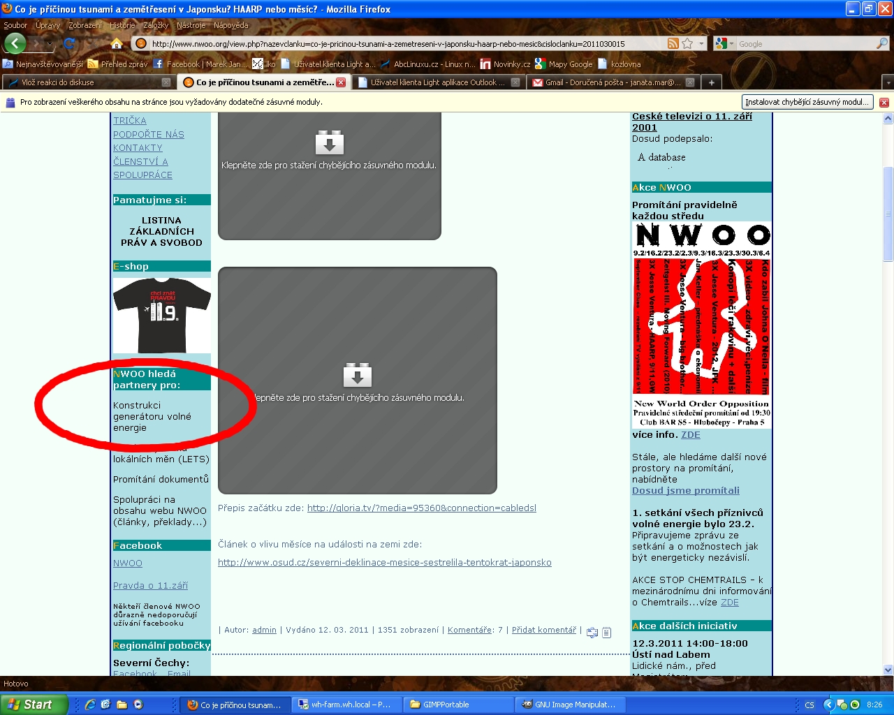
Task: Reload the page with the Reload icon
Action: click(x=69, y=43)
